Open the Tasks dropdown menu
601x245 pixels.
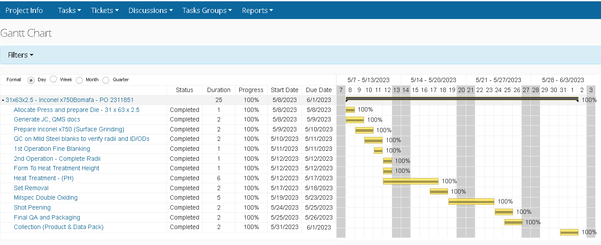69,10
